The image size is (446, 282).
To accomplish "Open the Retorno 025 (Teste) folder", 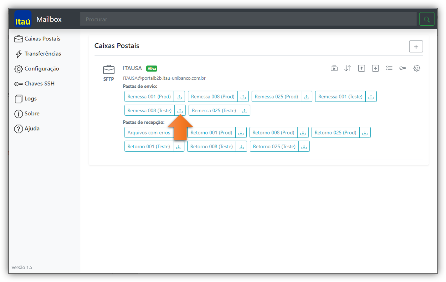I will click(x=274, y=146).
